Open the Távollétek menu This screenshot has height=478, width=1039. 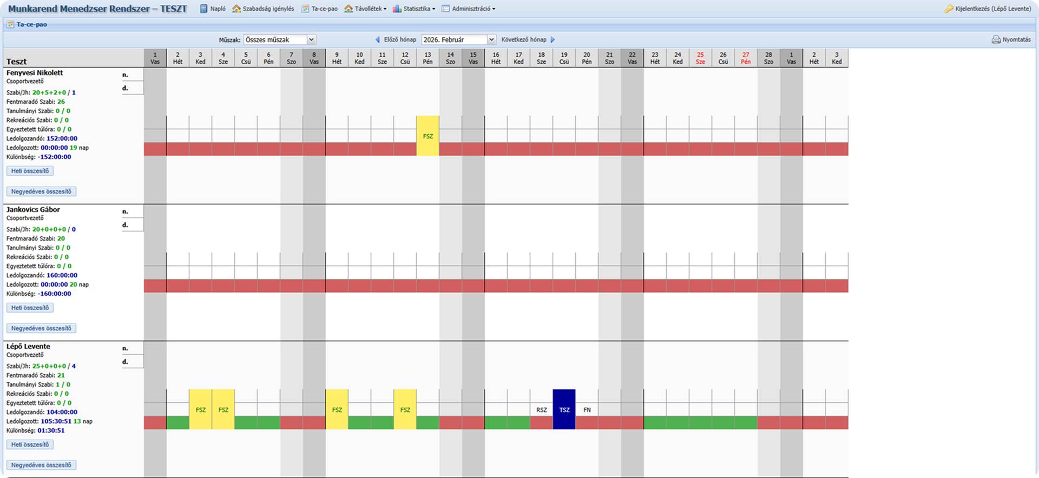coord(370,9)
